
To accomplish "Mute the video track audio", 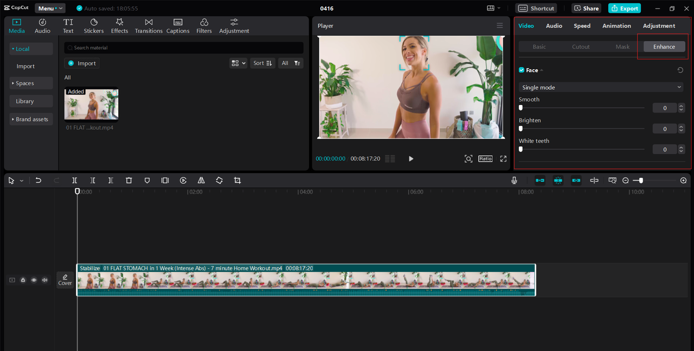I will click(x=45, y=280).
